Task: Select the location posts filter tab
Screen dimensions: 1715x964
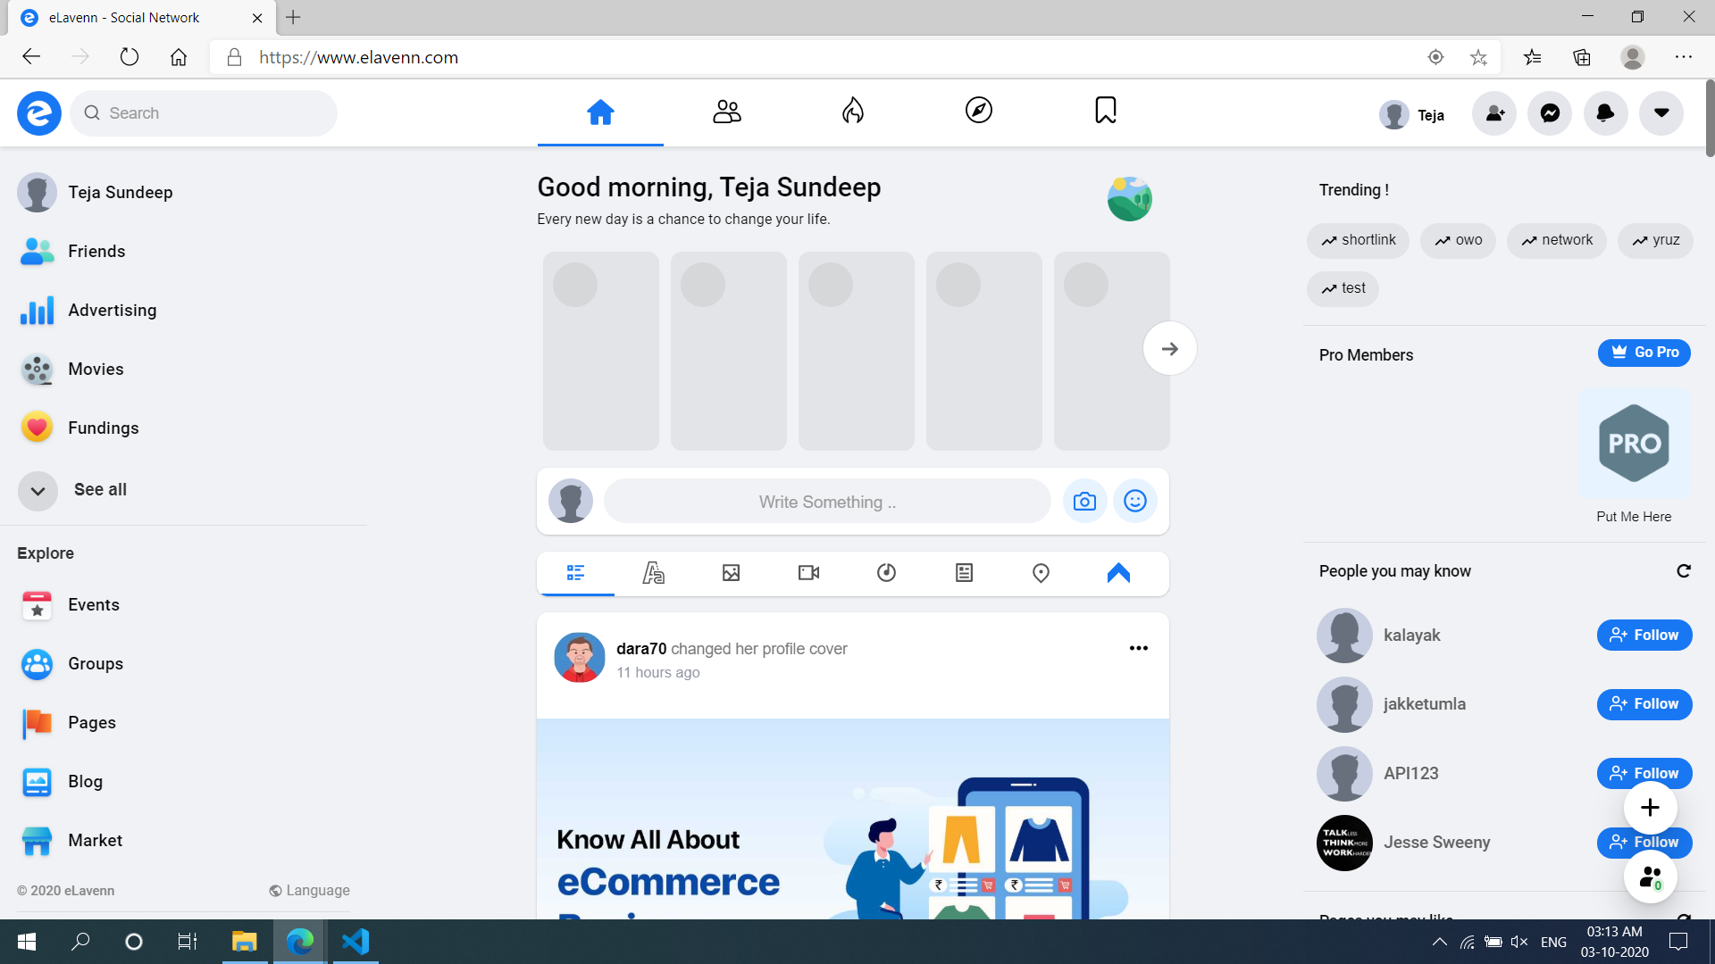Action: coord(1041,573)
